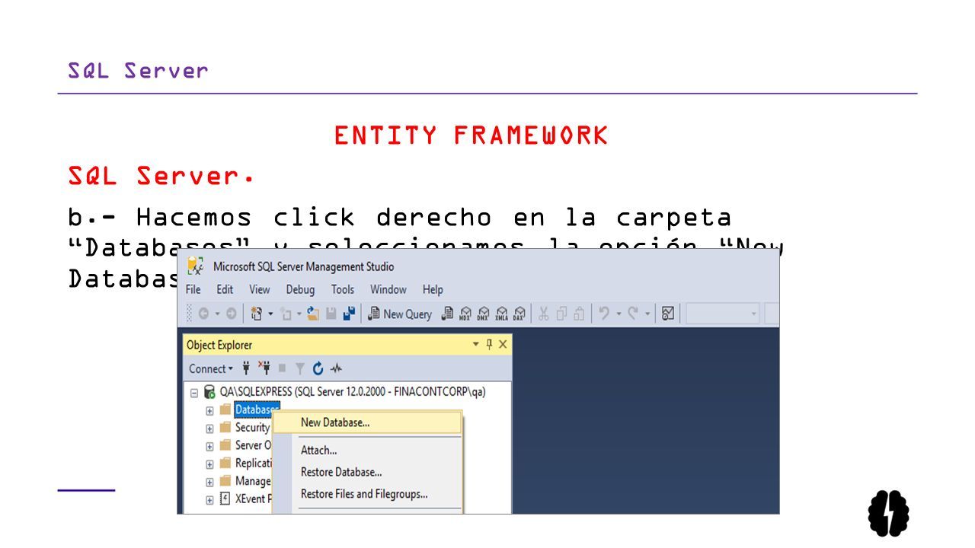The height and width of the screenshot is (548, 975).
Task: Click the Paste clipboard icon
Action: pos(580,314)
